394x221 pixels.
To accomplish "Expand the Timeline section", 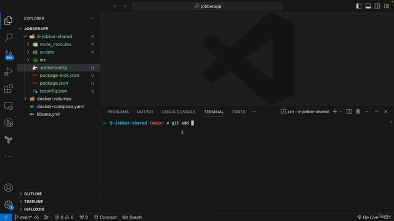I will click(x=20, y=201).
